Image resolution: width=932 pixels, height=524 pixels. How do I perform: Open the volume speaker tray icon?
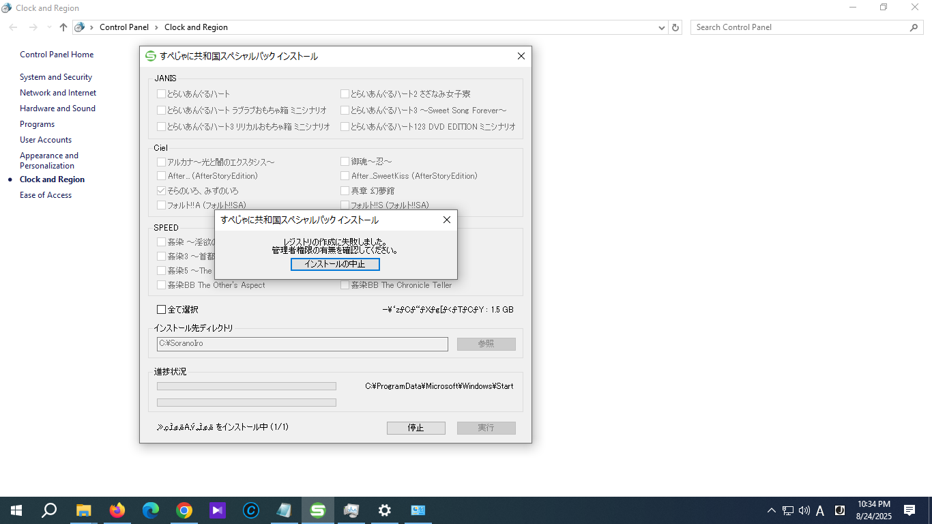(804, 510)
